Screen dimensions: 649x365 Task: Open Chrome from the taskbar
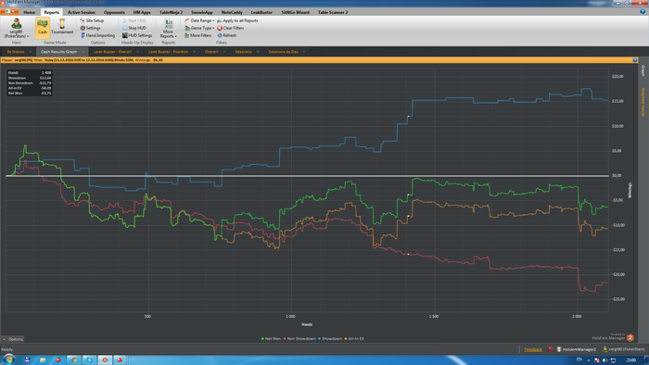pos(73,359)
